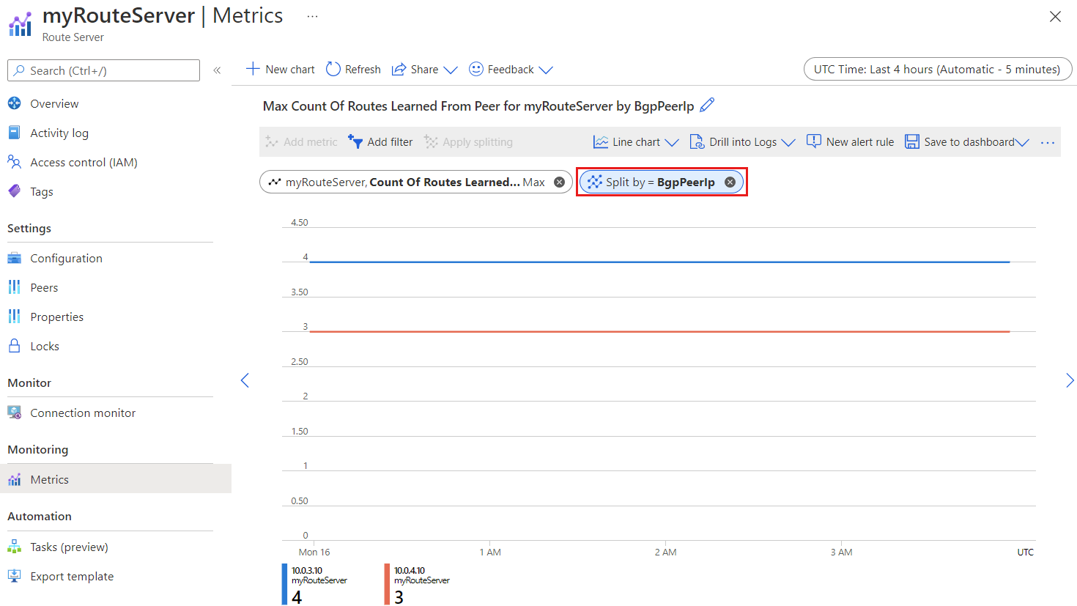Open the chart's overflow ellipsis menu
The width and height of the screenshot is (1077, 606).
(x=1047, y=142)
